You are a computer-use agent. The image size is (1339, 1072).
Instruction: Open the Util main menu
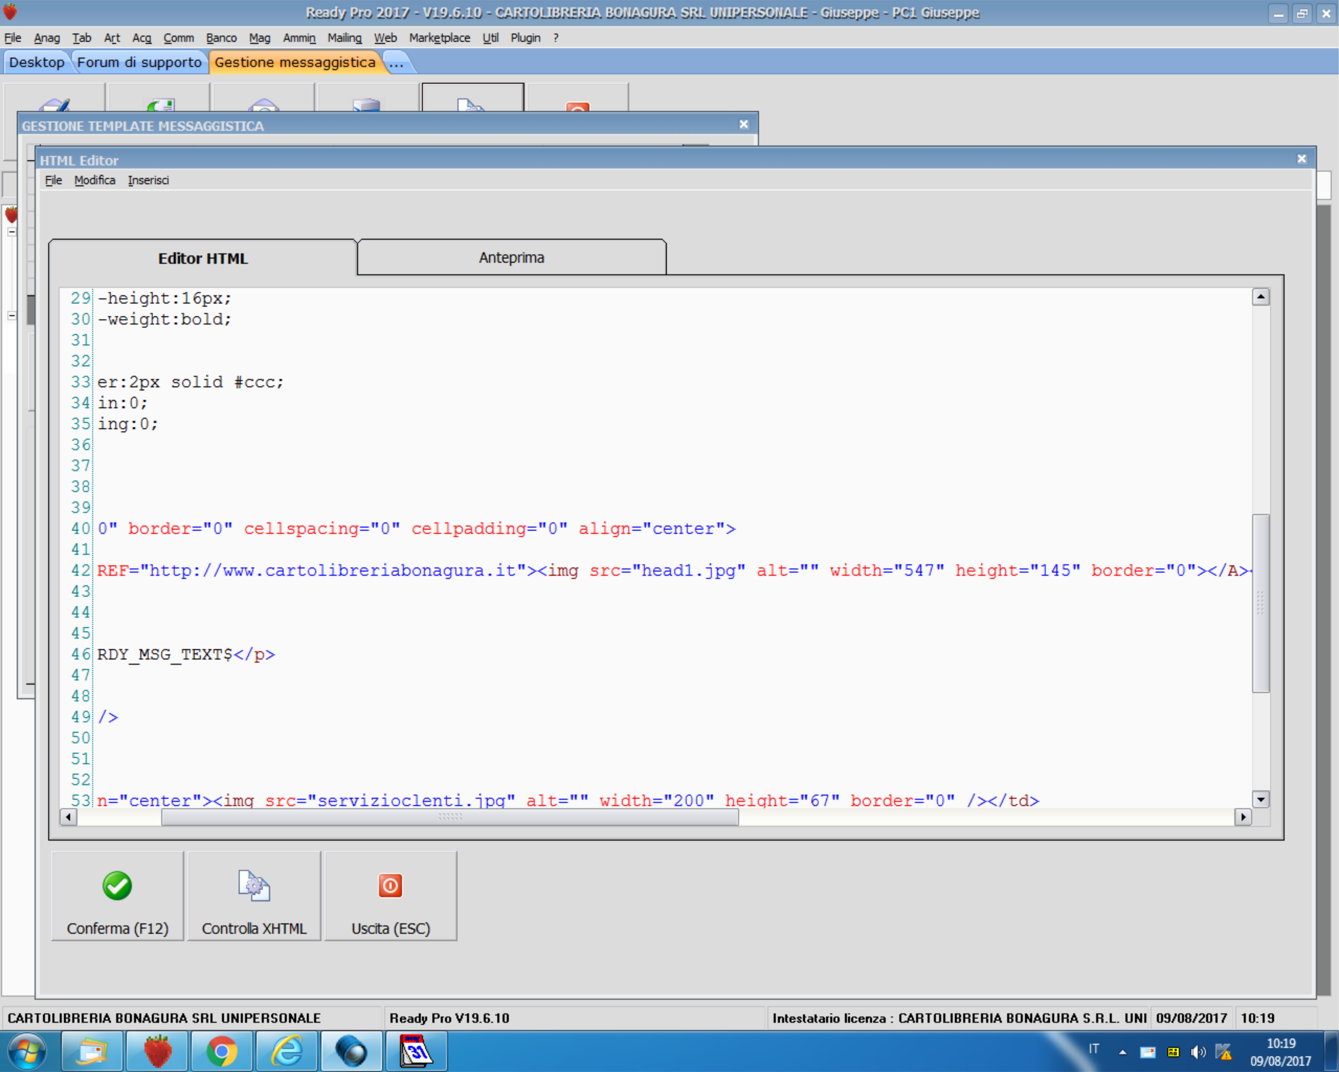[x=491, y=38]
